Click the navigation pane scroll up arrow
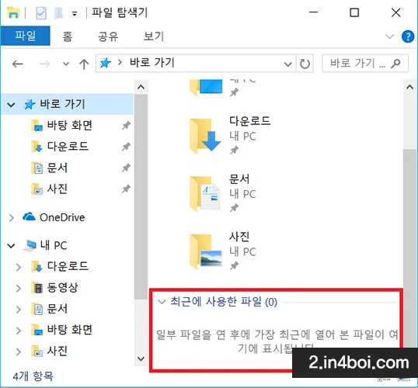Viewport: 418px width, 388px height. 141,87
